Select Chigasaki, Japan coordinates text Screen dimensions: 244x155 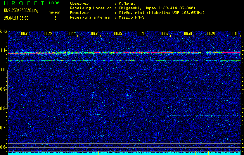coord(157,8)
